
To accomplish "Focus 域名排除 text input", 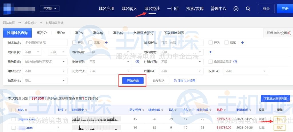I will [x=181, y=43].
